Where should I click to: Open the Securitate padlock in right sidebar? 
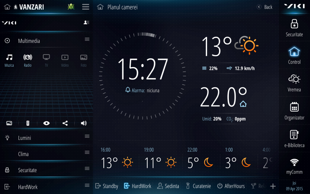[294, 23]
